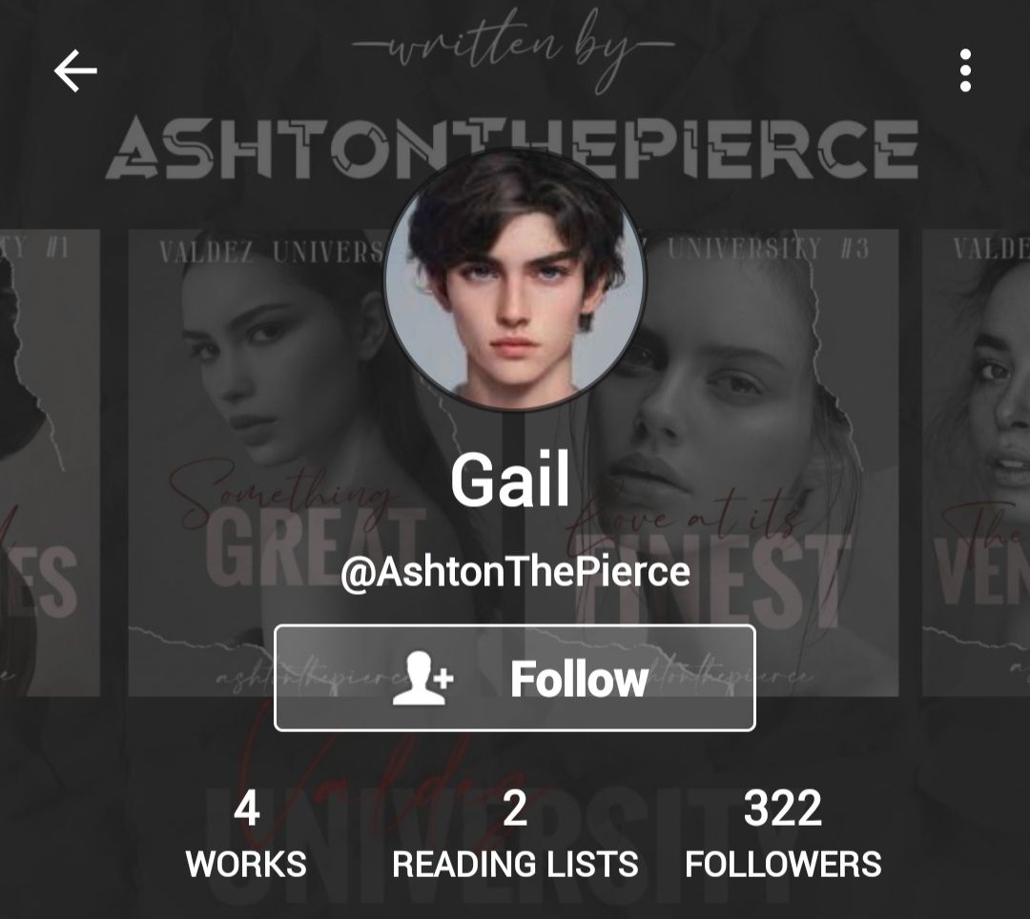
Task: Go back using the left arrow
Action: (75, 71)
